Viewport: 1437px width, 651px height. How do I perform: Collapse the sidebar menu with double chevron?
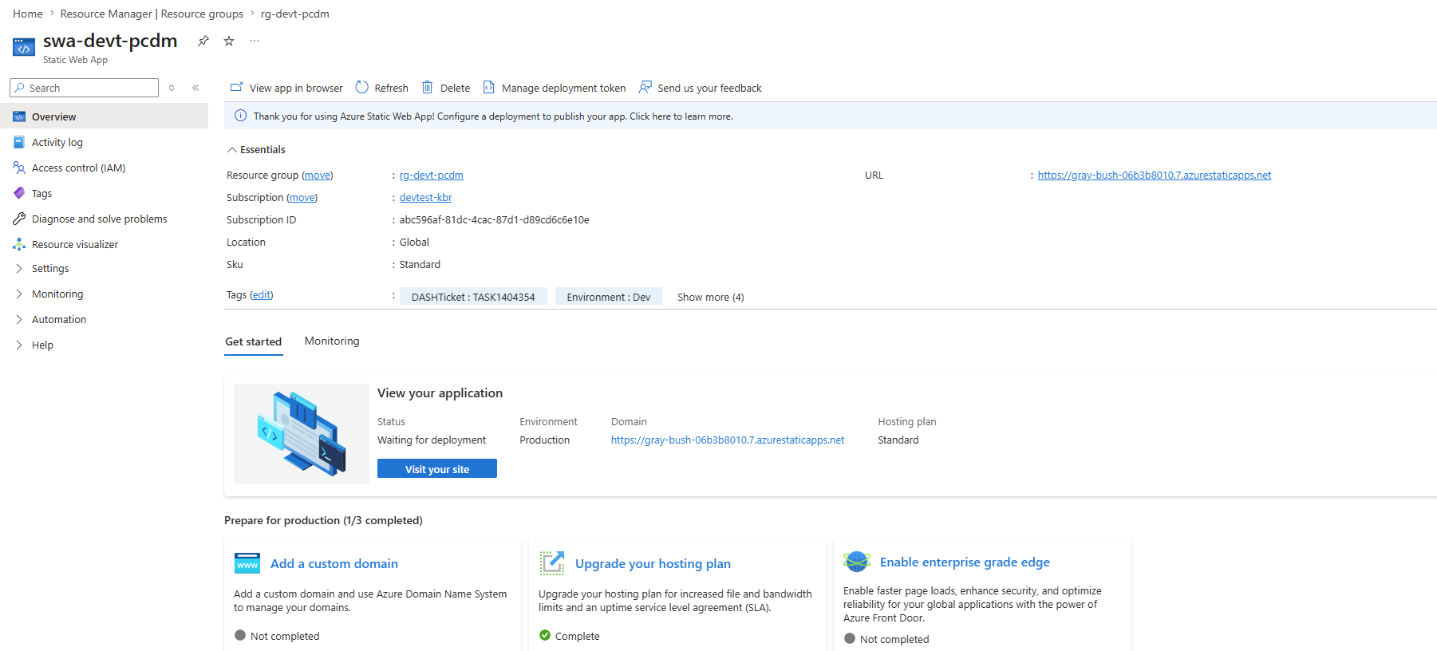195,88
